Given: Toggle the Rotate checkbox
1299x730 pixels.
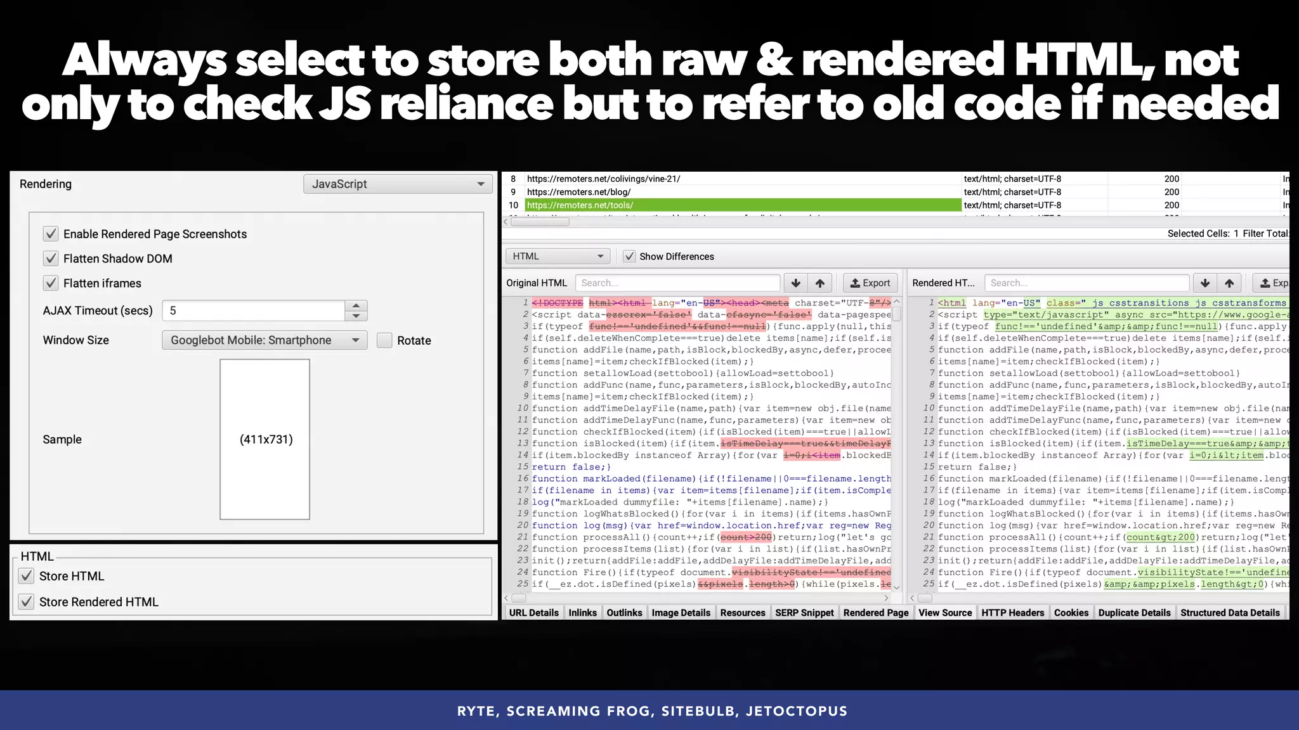Looking at the screenshot, I should (384, 340).
